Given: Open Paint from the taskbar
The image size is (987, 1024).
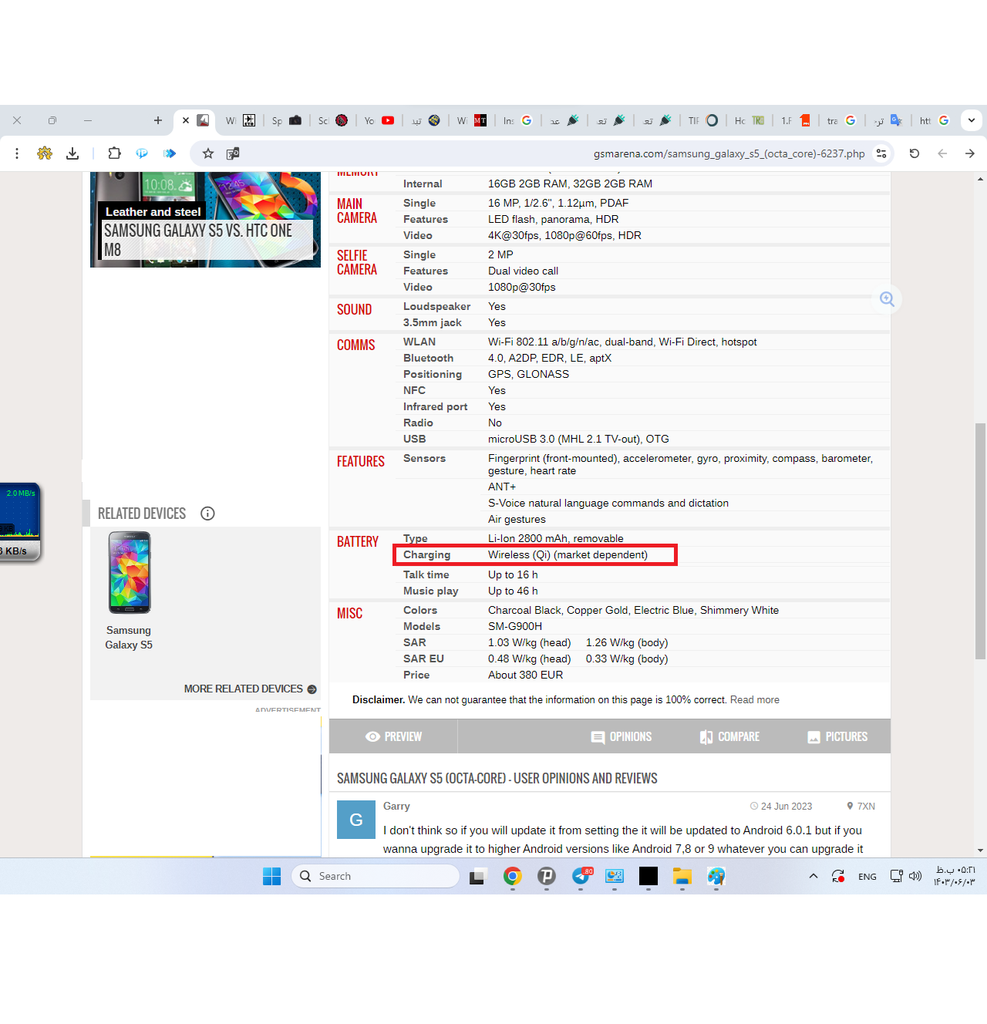Looking at the screenshot, I should (716, 876).
